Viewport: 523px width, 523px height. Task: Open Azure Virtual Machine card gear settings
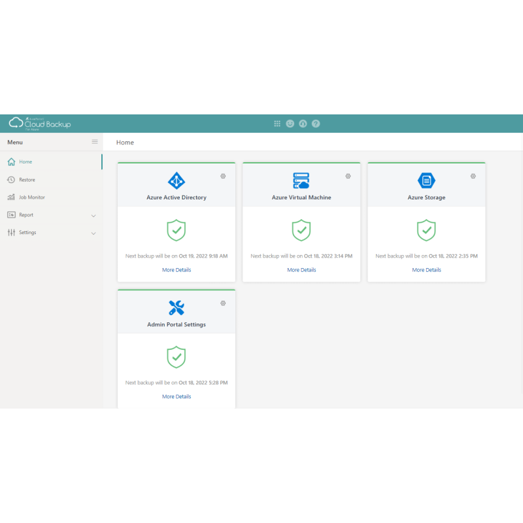point(348,176)
